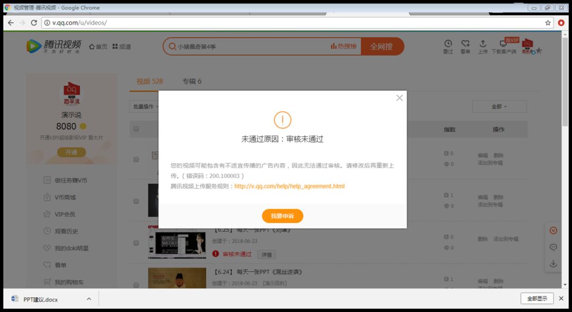Open the 6.25 video thumbnail
Image resolution: width=572 pixels, height=312 pixels.
tap(177, 242)
